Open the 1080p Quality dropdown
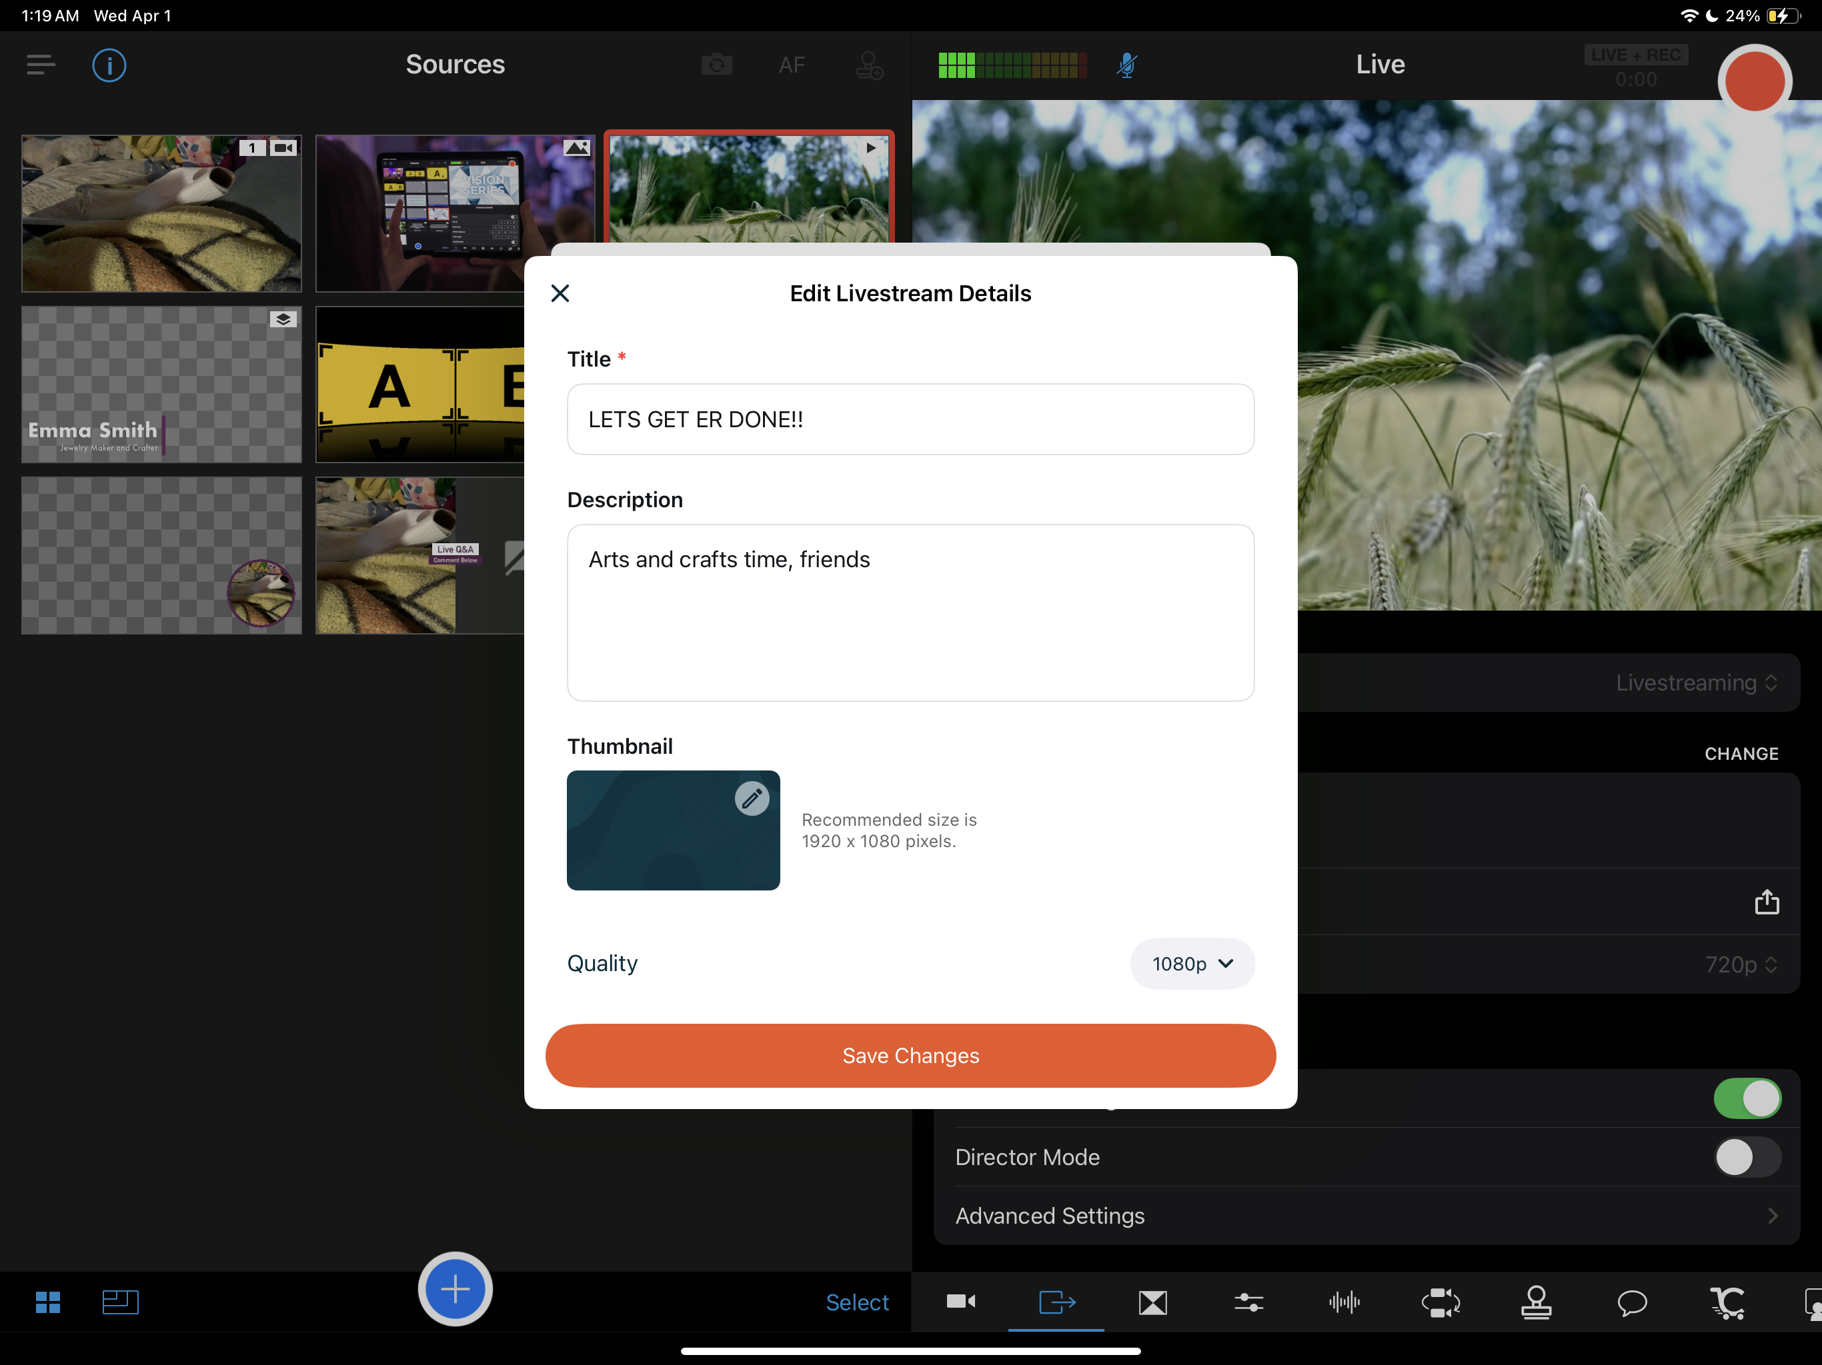 (x=1192, y=963)
